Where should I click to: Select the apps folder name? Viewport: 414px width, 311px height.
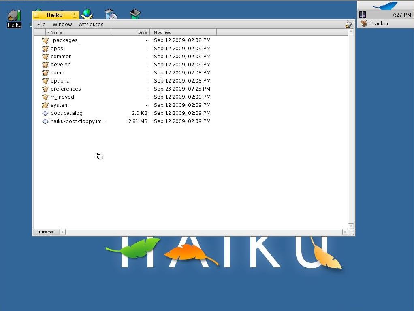point(57,49)
